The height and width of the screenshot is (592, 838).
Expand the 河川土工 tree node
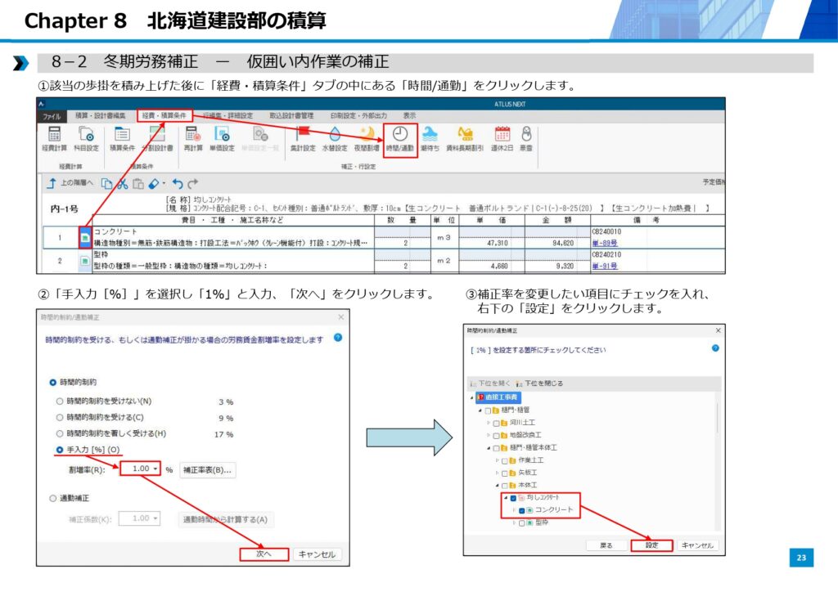tap(489, 423)
